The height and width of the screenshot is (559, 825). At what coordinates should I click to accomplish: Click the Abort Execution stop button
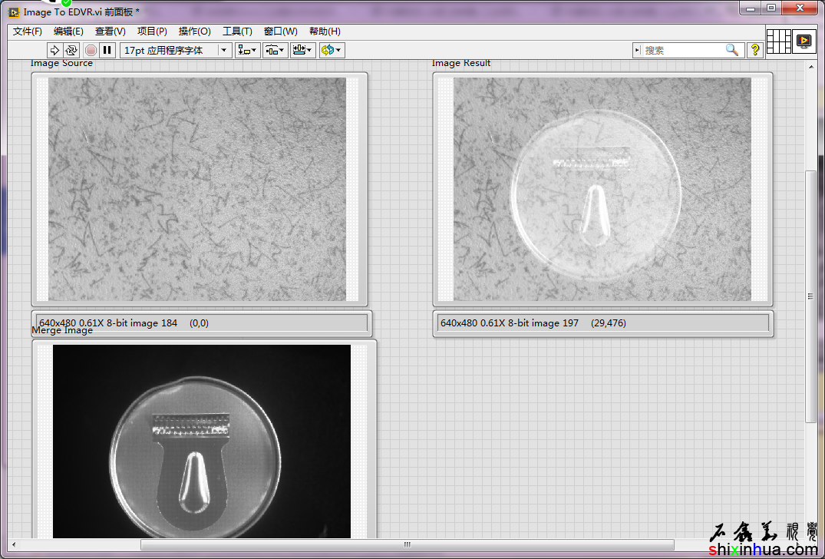point(91,50)
